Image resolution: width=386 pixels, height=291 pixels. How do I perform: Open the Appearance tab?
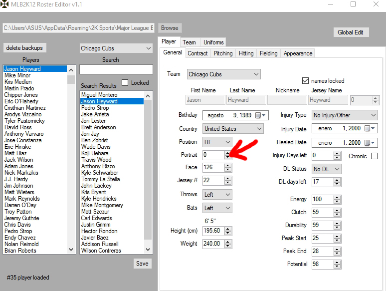298,53
